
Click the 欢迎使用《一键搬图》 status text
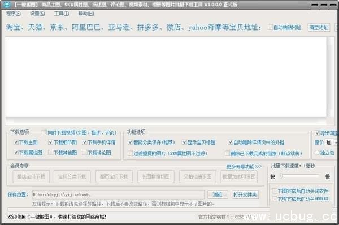click(x=57, y=217)
